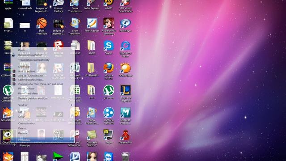Launch Nero Express from the desktop

point(92,5)
